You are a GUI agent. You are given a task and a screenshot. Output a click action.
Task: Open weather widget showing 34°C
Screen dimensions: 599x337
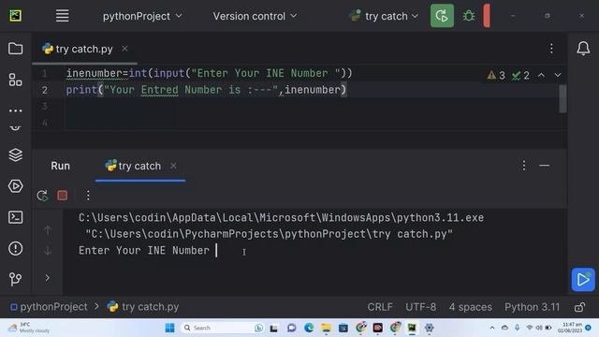pos(29,328)
